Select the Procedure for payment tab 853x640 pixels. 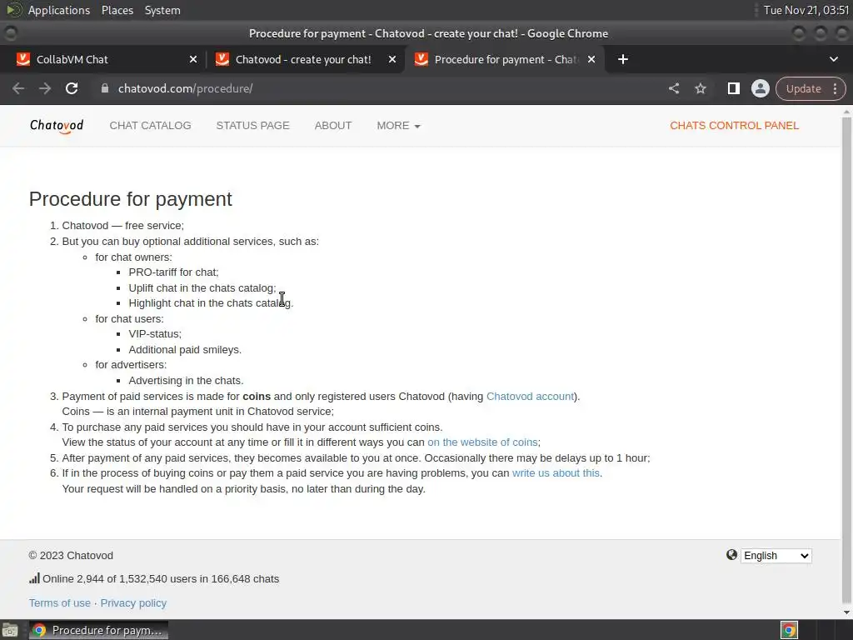(504, 59)
